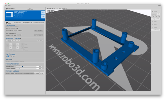Rotate model around Y axis icon
Image resolution: width=166 pixels, height=101 pixels.
[156, 16]
